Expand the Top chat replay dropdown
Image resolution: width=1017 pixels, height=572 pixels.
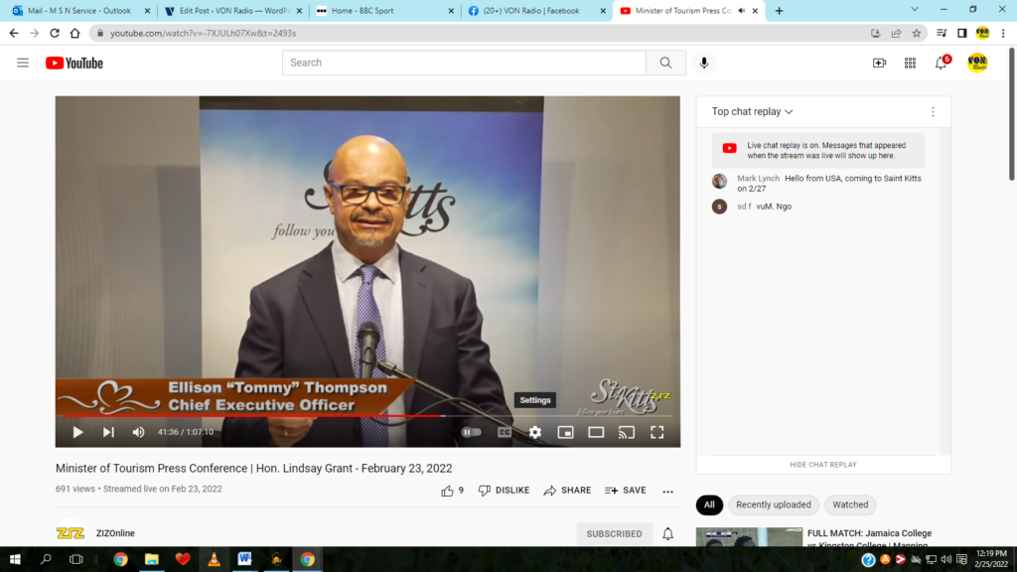click(x=752, y=112)
